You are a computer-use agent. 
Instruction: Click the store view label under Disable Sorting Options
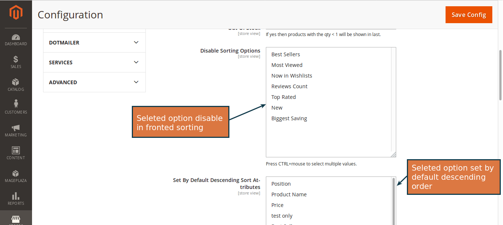point(249,56)
